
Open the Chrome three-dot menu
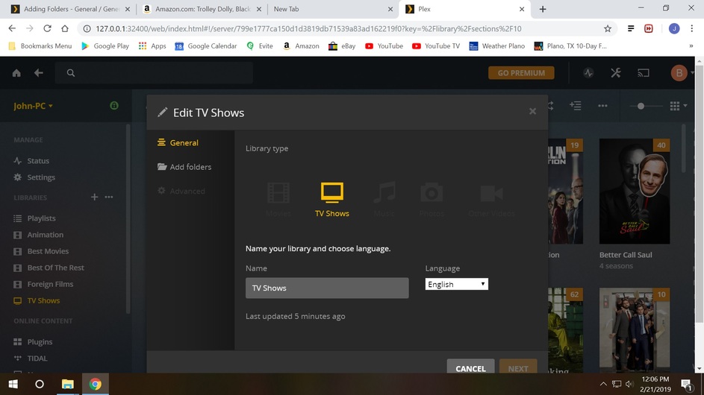pos(691,28)
